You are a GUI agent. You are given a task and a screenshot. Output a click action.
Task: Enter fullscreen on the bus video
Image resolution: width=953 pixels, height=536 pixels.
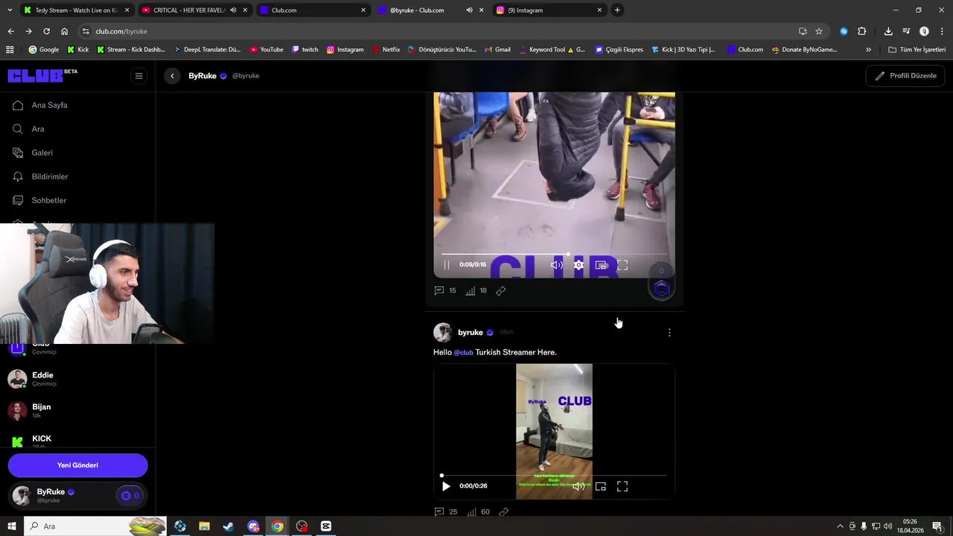point(622,265)
